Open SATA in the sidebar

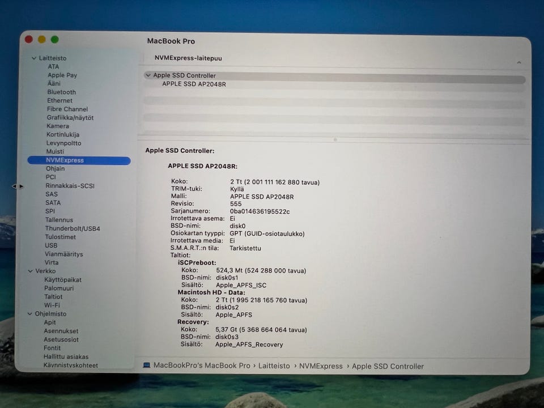coord(53,203)
